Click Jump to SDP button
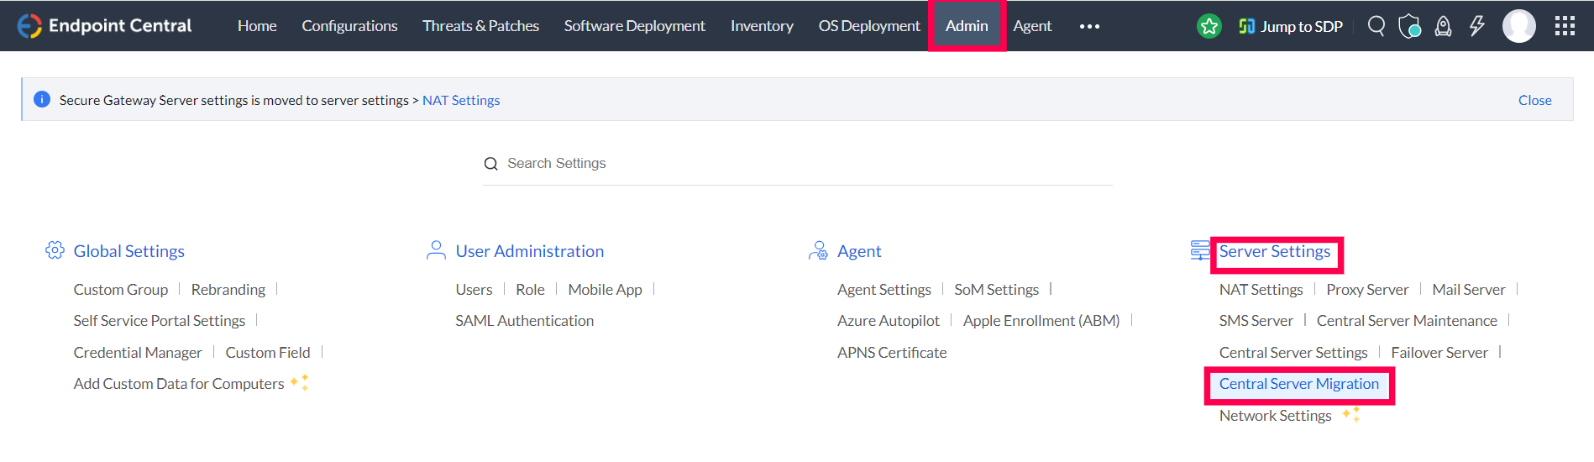This screenshot has width=1594, height=462. click(x=1291, y=26)
